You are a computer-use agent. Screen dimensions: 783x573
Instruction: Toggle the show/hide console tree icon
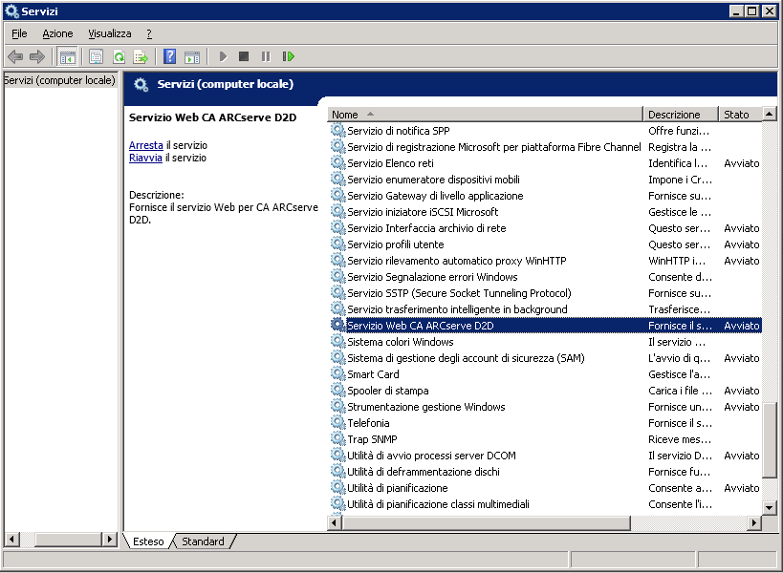(x=67, y=57)
